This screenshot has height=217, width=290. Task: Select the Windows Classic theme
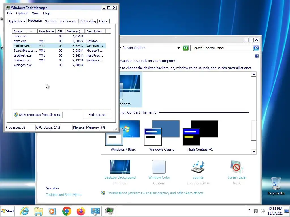162,136
